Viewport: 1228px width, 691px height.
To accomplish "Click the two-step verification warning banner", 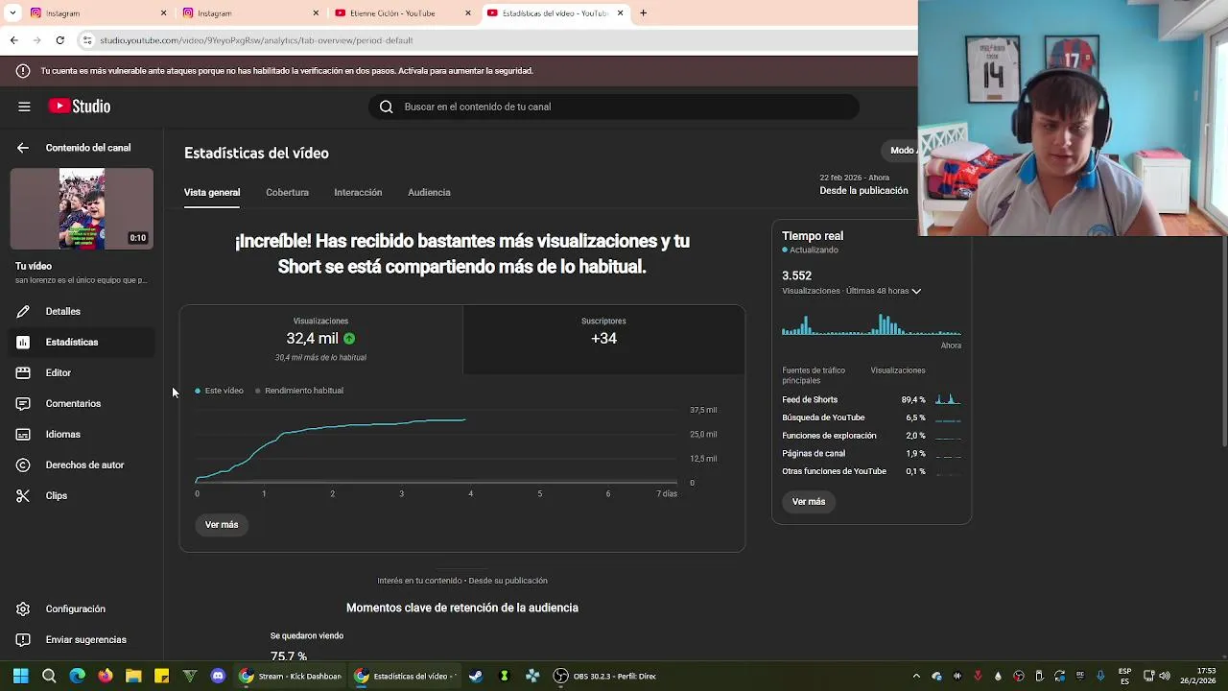I will (459, 71).
